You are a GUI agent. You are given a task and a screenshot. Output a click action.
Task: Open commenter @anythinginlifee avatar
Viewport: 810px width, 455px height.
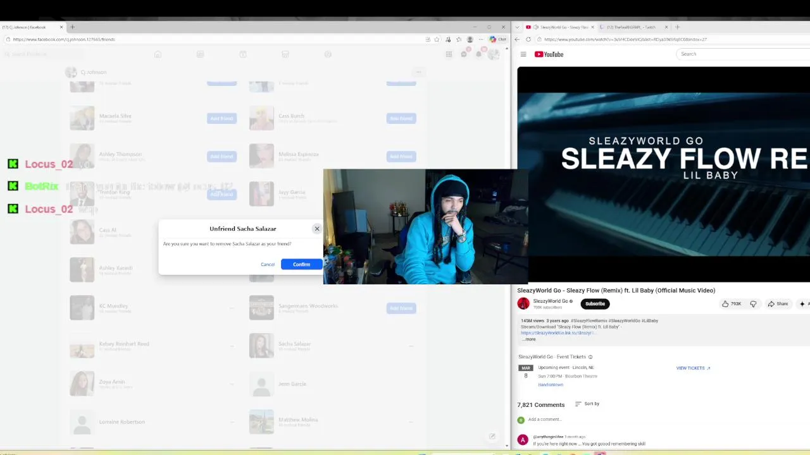coord(523,440)
